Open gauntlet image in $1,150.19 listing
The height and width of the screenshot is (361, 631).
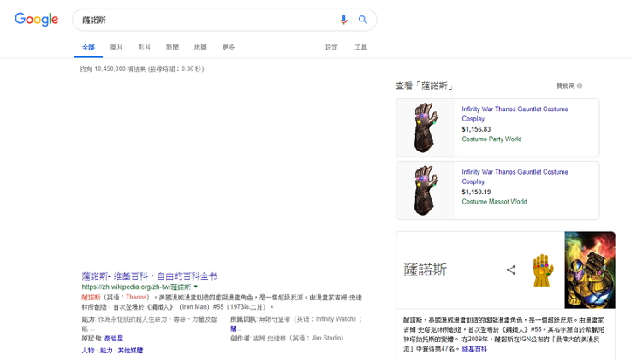pos(426,190)
